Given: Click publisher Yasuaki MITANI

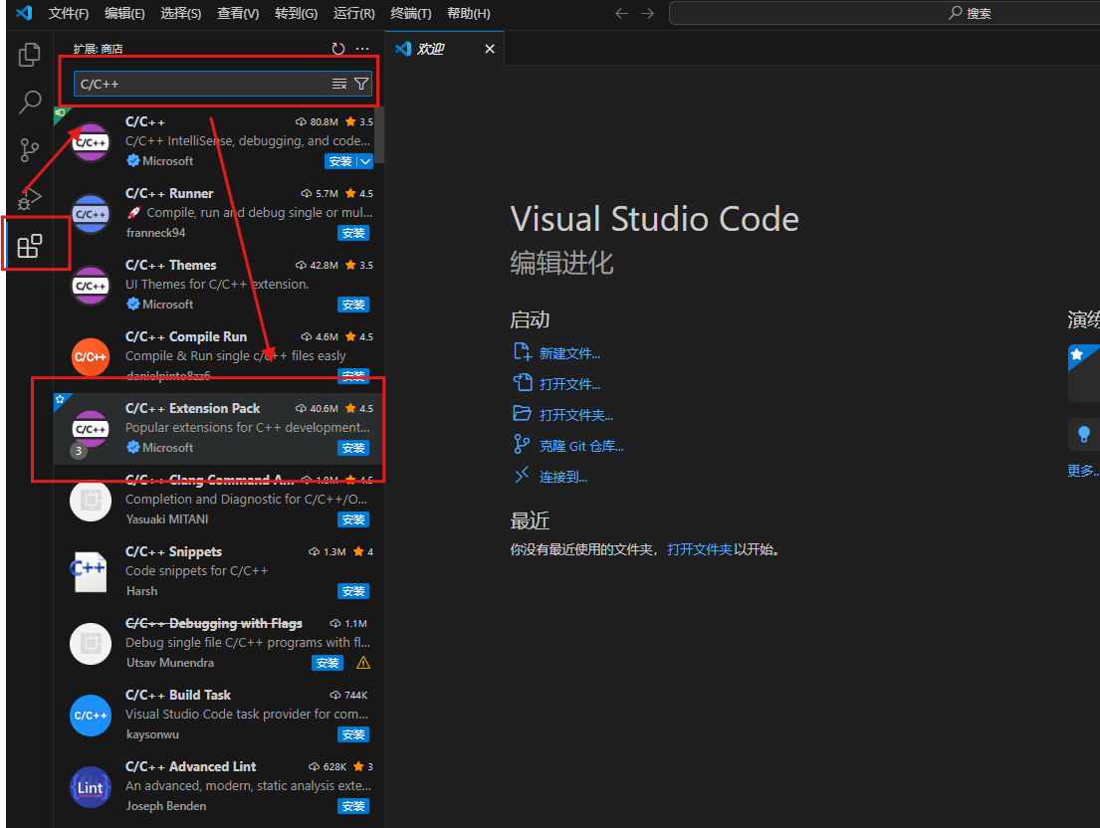Looking at the screenshot, I should (x=167, y=519).
